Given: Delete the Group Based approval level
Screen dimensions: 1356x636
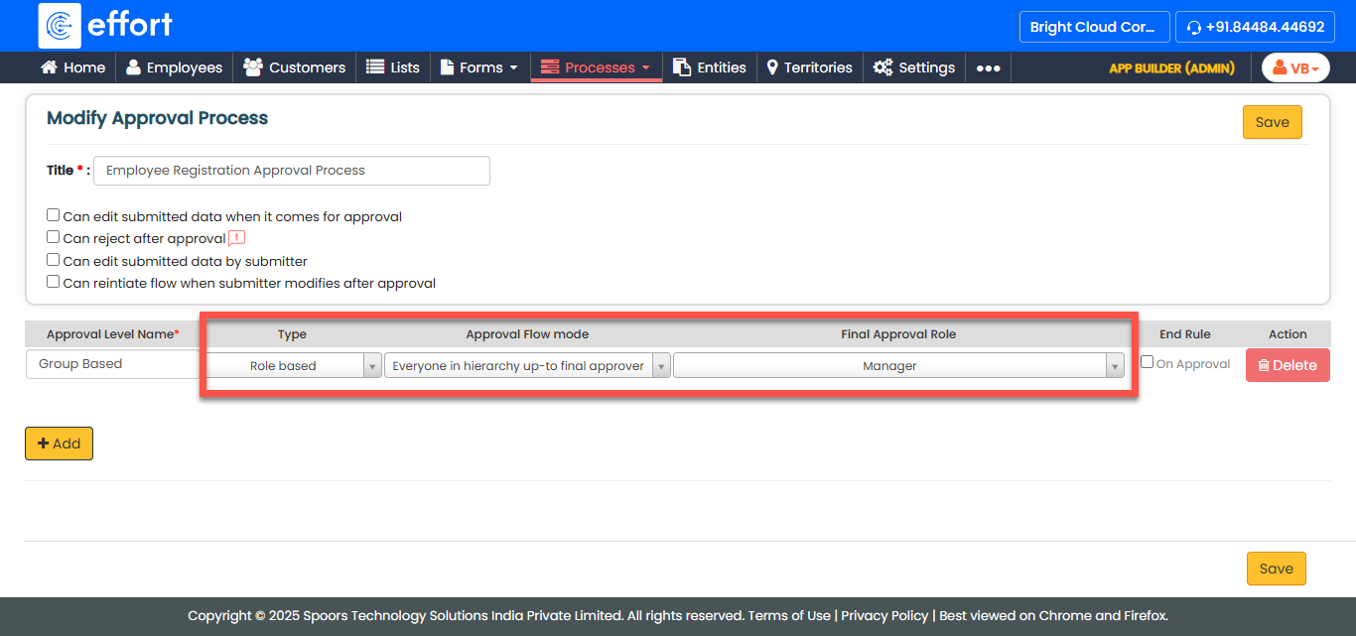Looking at the screenshot, I should [1287, 365].
